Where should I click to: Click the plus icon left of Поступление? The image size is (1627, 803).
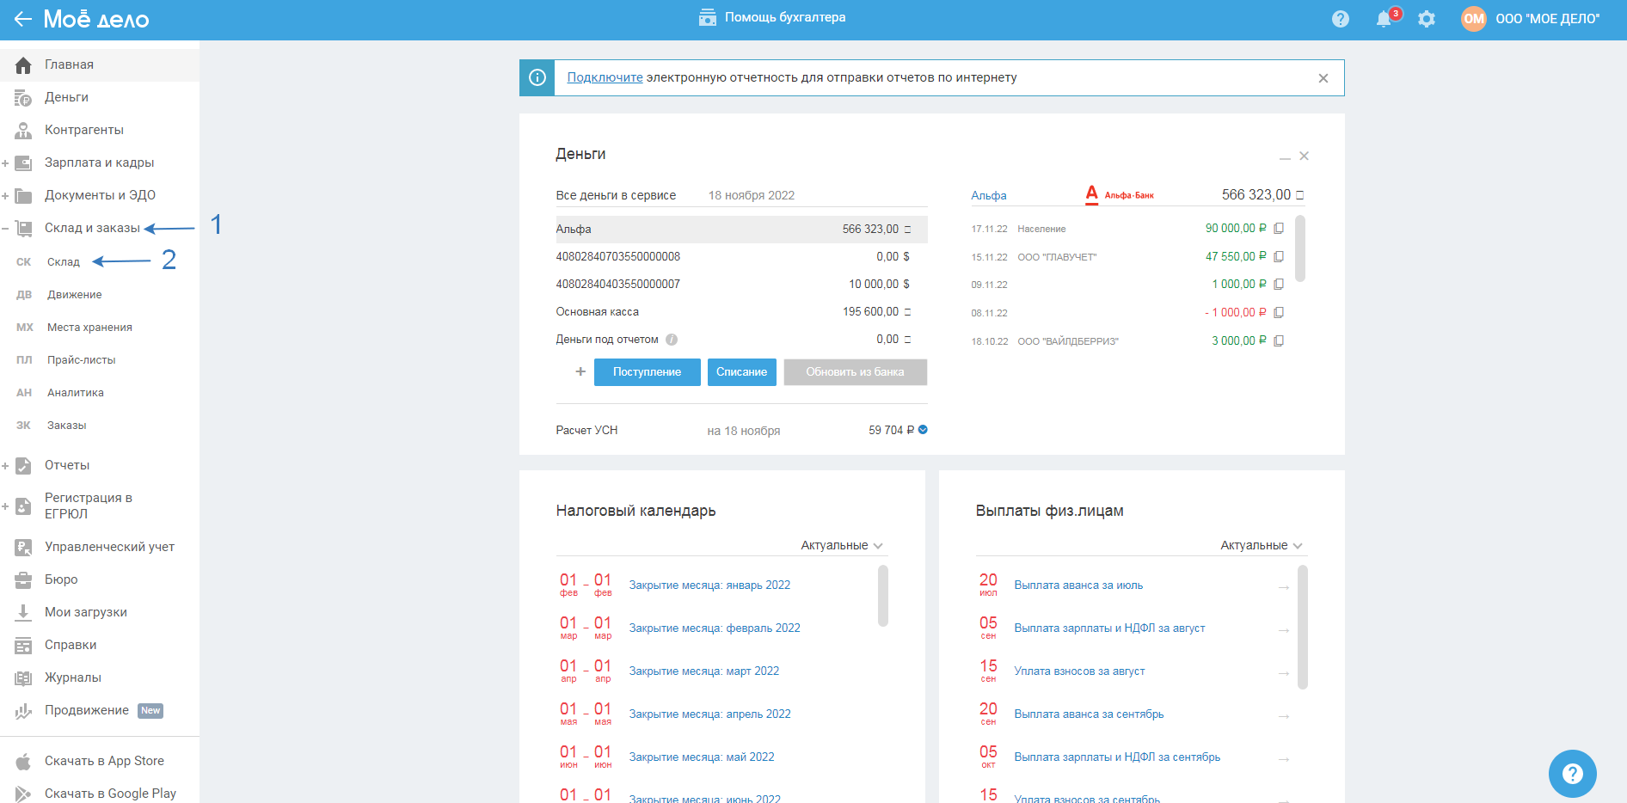coord(580,371)
